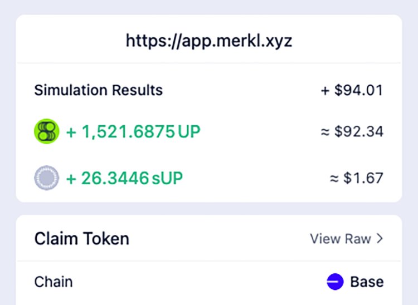Select the Base network name

pos(367,282)
